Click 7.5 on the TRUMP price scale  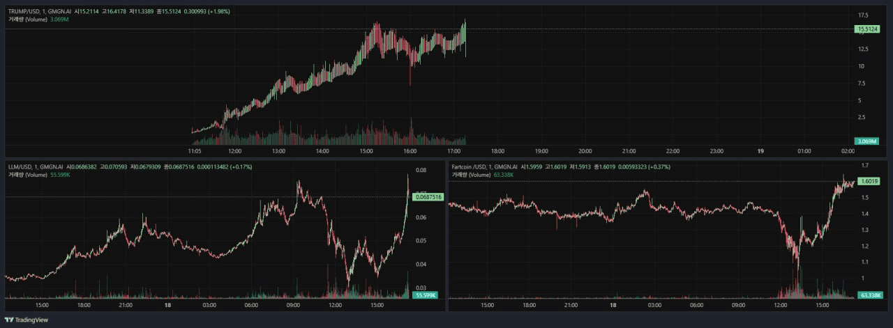(864, 83)
